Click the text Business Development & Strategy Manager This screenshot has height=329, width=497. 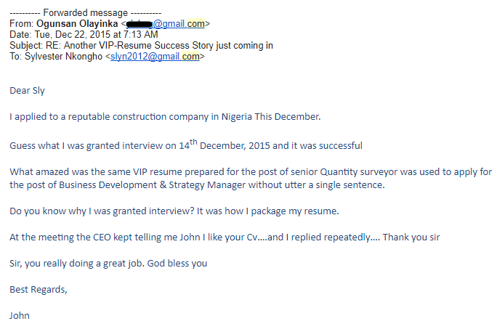click(x=153, y=185)
